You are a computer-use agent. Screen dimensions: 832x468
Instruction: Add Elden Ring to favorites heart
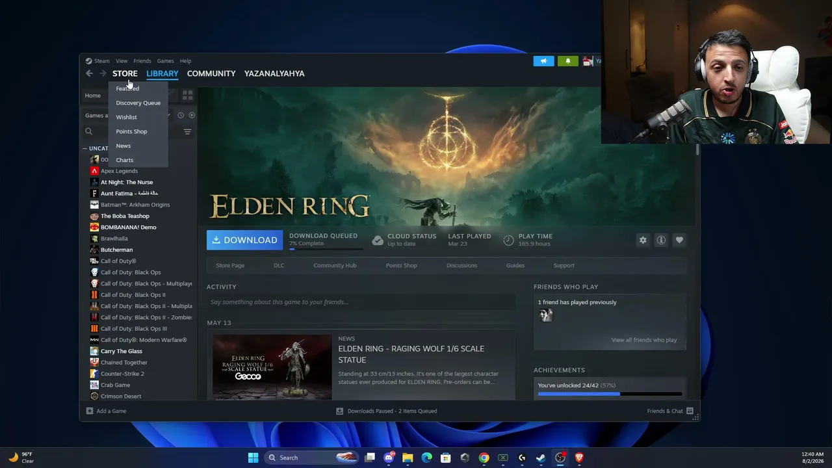(x=679, y=240)
